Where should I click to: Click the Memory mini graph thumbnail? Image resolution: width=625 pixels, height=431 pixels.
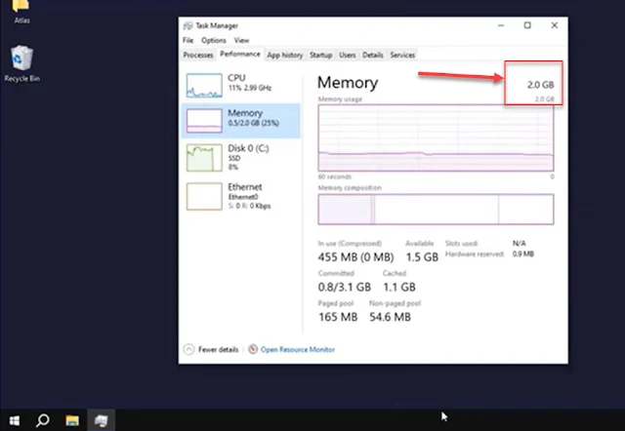(204, 121)
